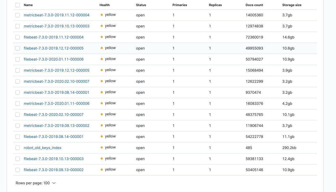Click docs count 485
This screenshot has height=192, width=336.
coord(249,148)
